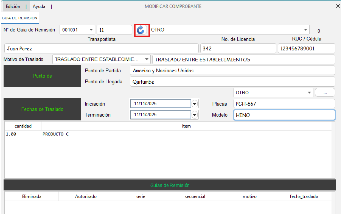Click the RUC / Cédula field
Viewport: 341px width, 214px height.
[306, 49]
